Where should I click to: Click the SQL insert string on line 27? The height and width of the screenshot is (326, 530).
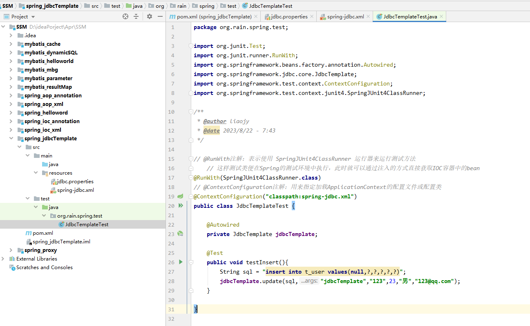(333, 272)
